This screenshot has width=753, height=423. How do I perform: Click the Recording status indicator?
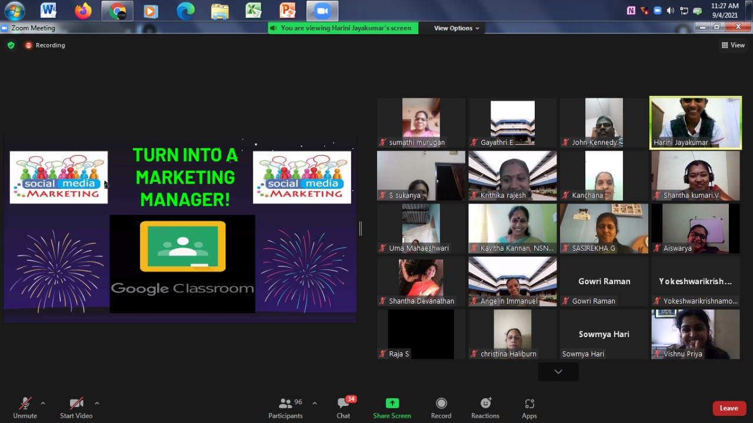(x=45, y=45)
